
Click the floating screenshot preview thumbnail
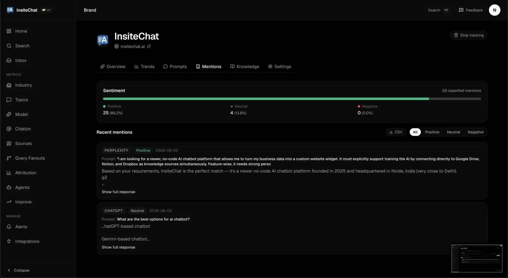(477, 258)
